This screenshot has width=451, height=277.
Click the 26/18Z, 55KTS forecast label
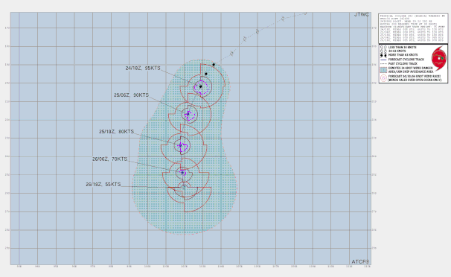pyautogui.click(x=103, y=185)
